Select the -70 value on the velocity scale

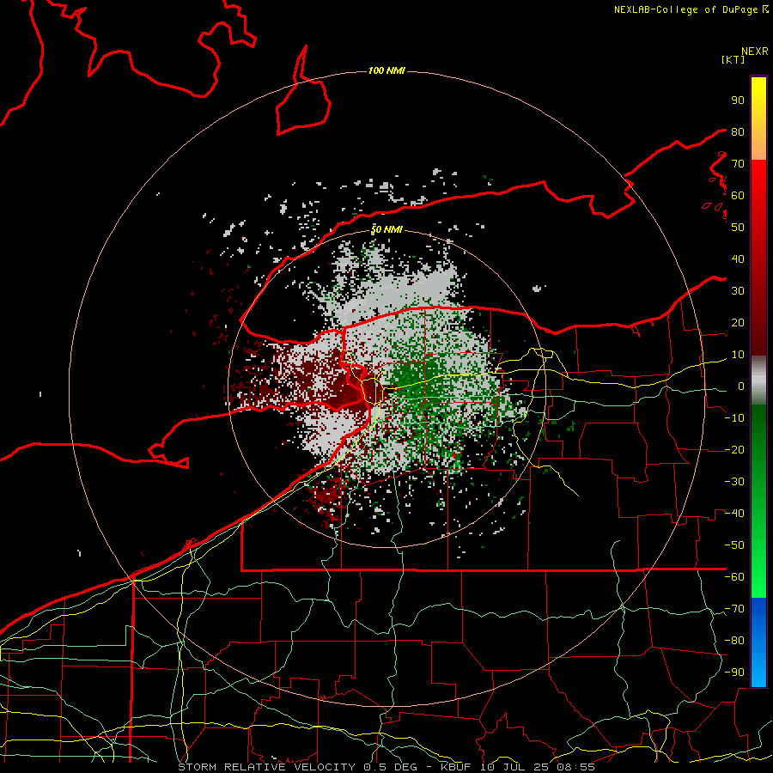point(734,609)
